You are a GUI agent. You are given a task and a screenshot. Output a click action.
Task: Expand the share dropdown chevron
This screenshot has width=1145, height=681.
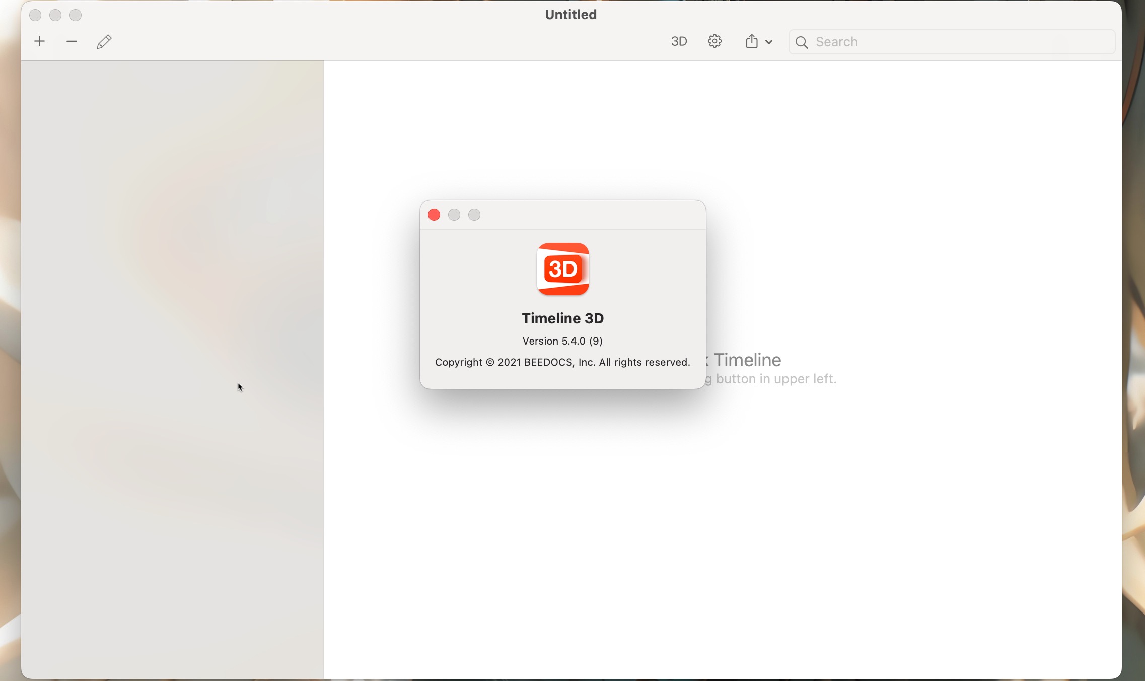(x=769, y=42)
